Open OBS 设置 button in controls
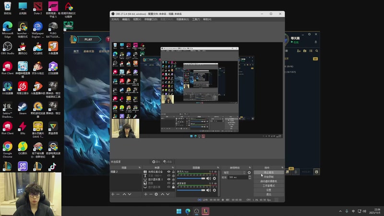This screenshot has width=384, height=216. (269, 190)
